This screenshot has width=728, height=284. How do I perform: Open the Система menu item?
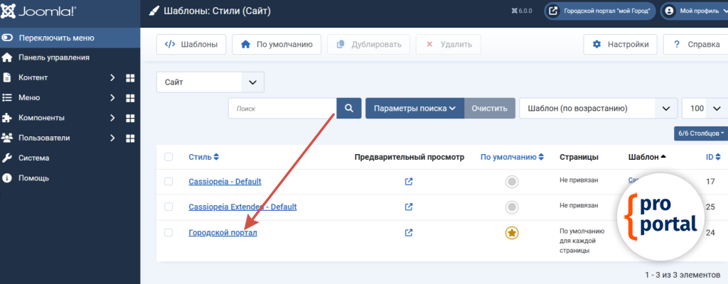[34, 158]
